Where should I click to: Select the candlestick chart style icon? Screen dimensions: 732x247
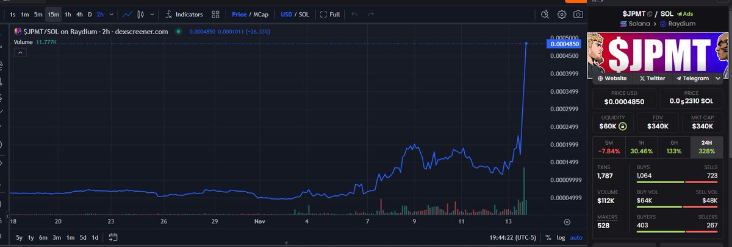click(142, 14)
